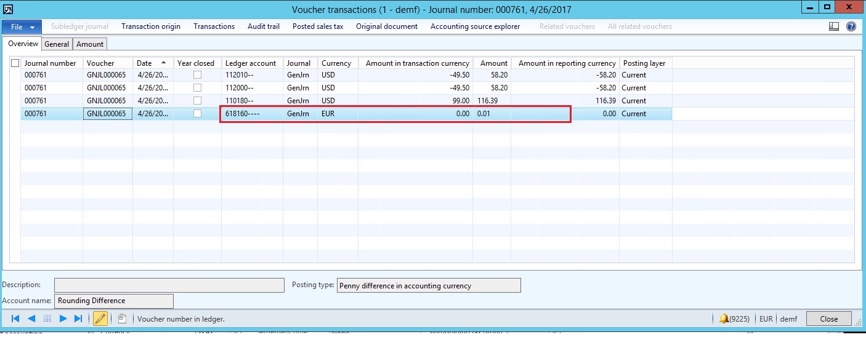Jump to the last record arrow
866x364 pixels.
(x=78, y=318)
